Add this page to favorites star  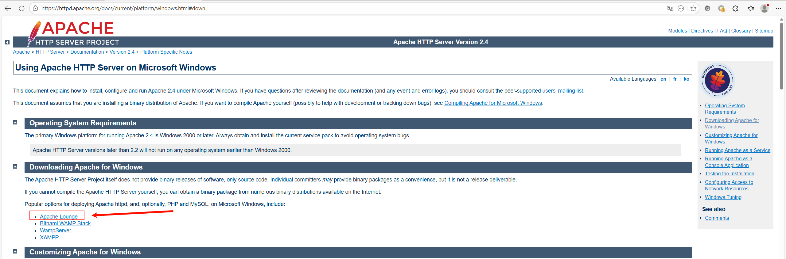(x=693, y=8)
